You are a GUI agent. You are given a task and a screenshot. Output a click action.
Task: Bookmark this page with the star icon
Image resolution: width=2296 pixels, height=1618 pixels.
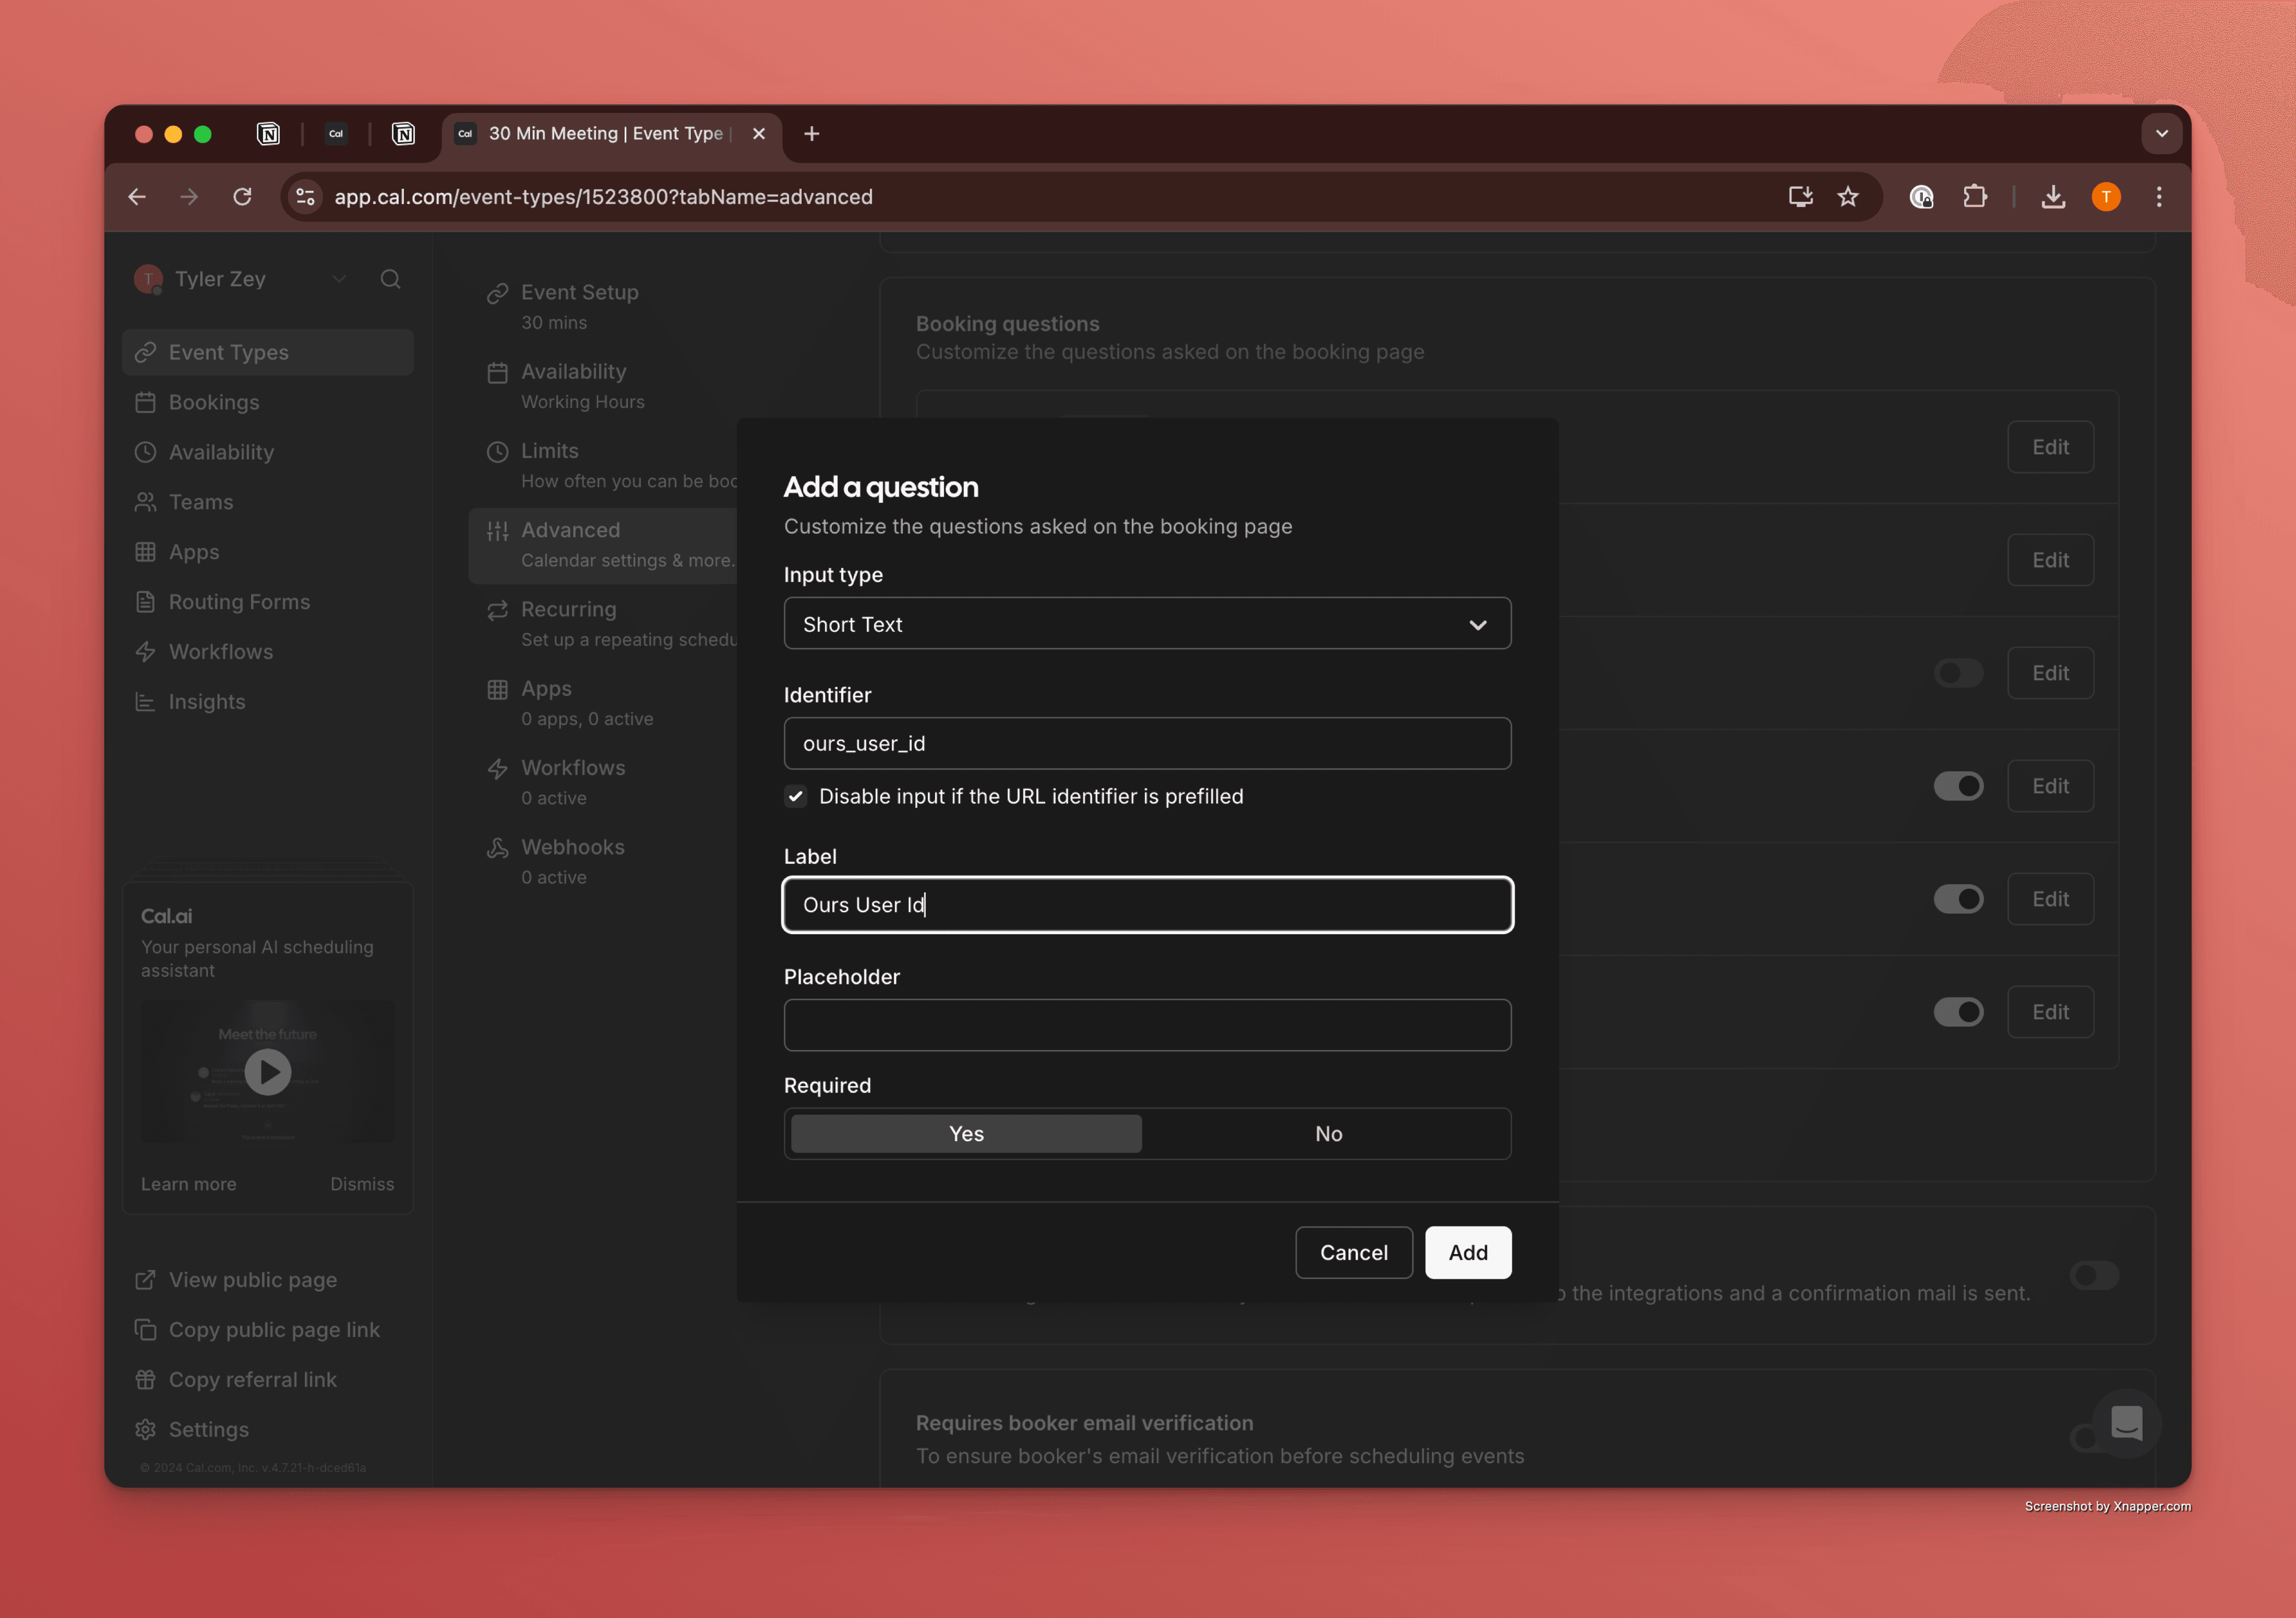(x=1848, y=197)
